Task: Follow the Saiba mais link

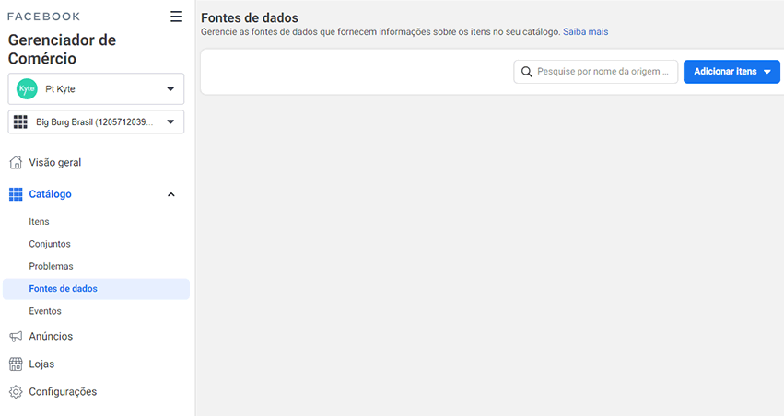Action: (x=586, y=32)
